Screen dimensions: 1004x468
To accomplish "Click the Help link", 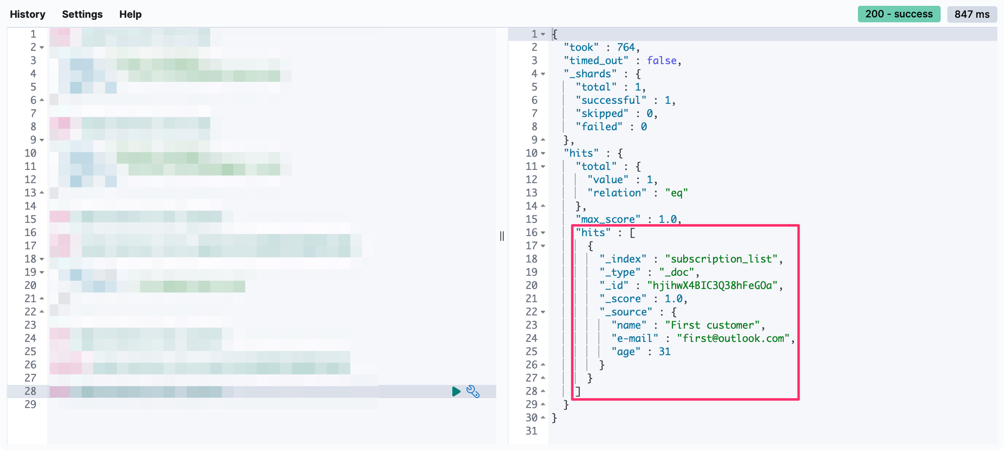I will [x=130, y=14].
